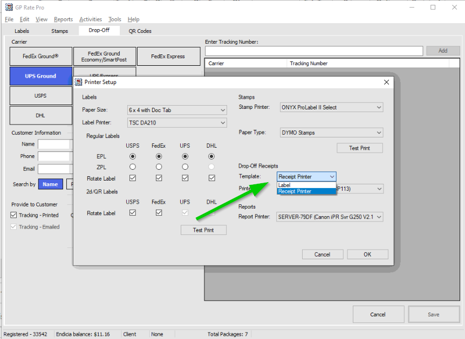465x339 pixels.
Task: Click "Endicia balance: $11.16" in status bar
Action: click(x=83, y=334)
